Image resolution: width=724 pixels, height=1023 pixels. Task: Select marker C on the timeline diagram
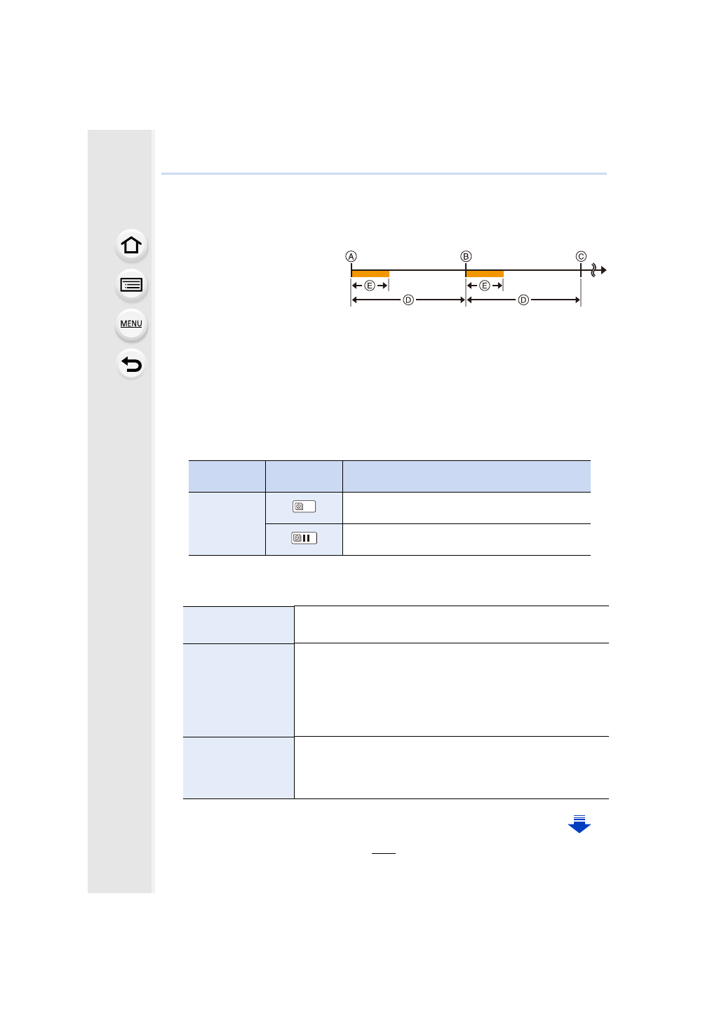tap(581, 257)
